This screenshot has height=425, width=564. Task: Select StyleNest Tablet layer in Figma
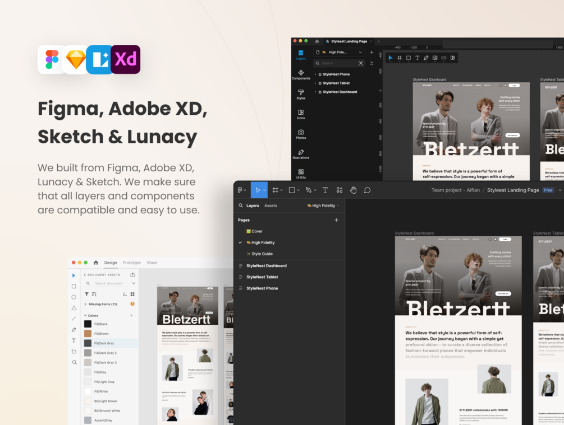pos(262,277)
